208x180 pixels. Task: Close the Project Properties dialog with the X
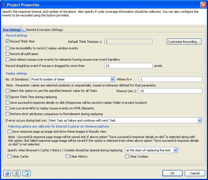tap(203, 5)
